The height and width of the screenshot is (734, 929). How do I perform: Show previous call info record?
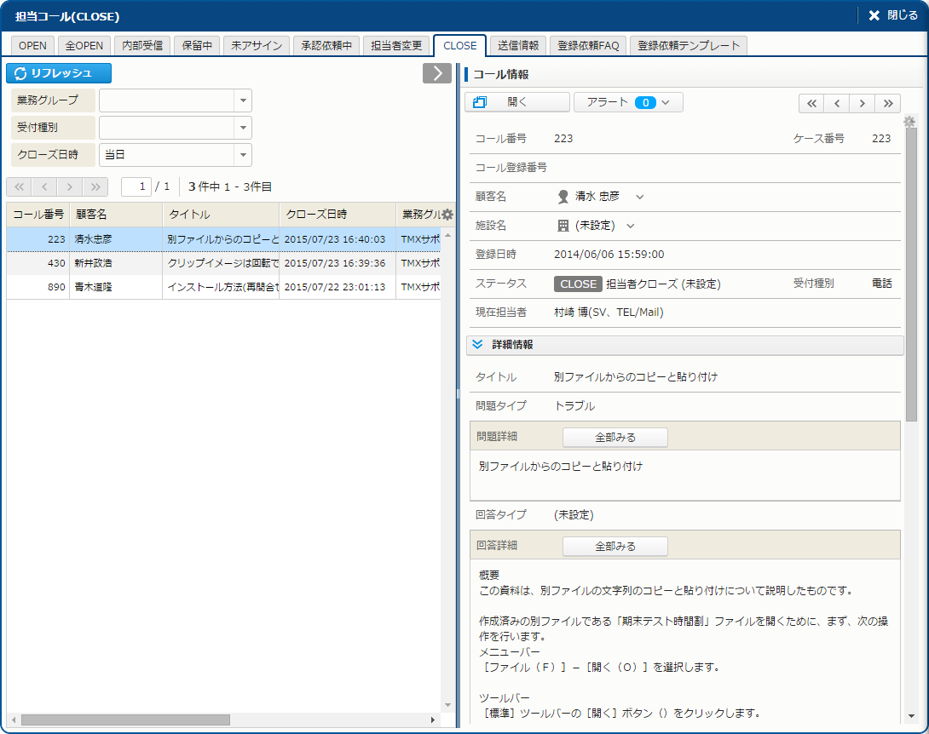pyautogui.click(x=837, y=103)
